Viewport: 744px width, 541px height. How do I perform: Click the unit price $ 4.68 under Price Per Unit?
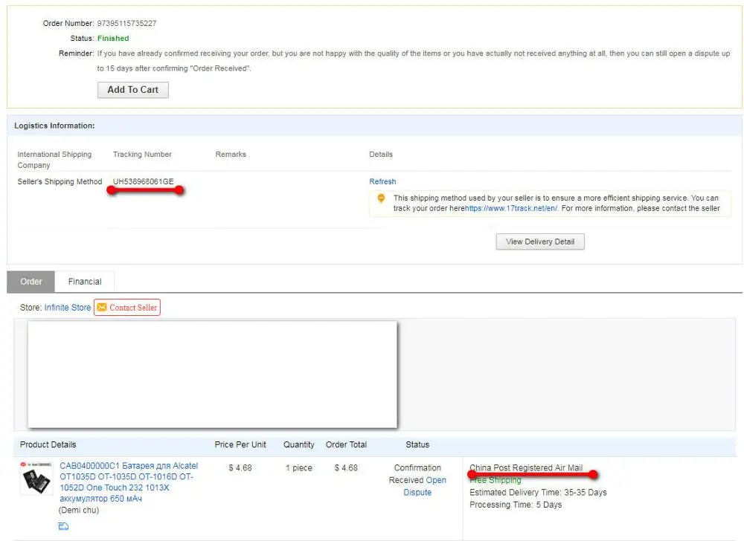(240, 468)
